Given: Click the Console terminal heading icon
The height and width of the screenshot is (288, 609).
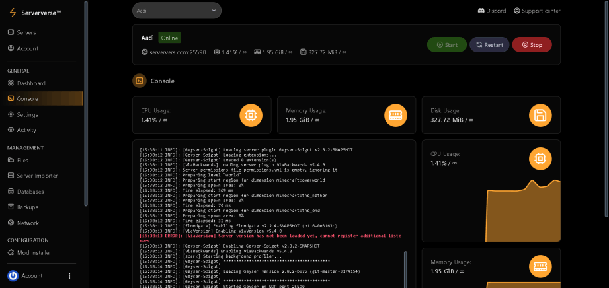Looking at the screenshot, I should click(x=140, y=81).
